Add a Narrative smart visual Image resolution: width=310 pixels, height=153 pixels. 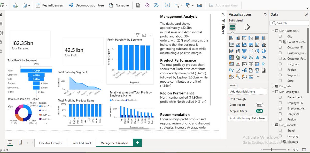[x=119, y=5]
